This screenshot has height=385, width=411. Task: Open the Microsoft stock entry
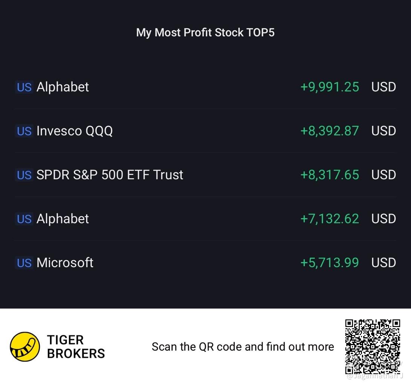pyautogui.click(x=205, y=263)
